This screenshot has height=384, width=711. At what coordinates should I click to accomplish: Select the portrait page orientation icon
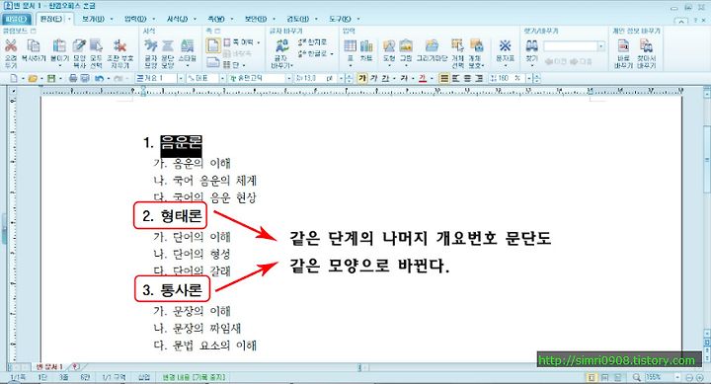(x=213, y=45)
